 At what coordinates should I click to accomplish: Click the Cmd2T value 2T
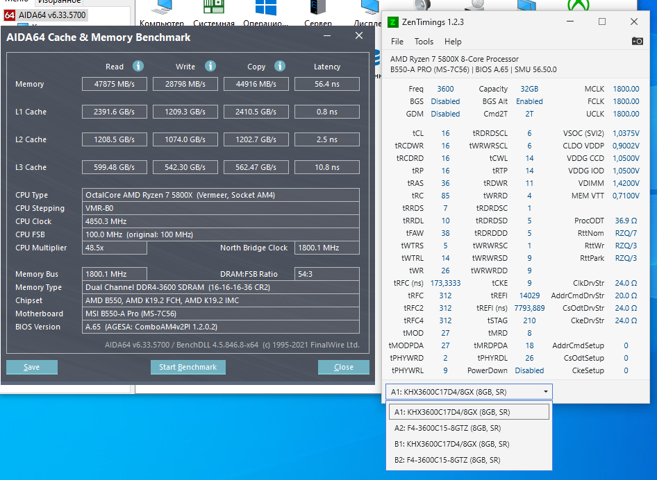tap(529, 114)
